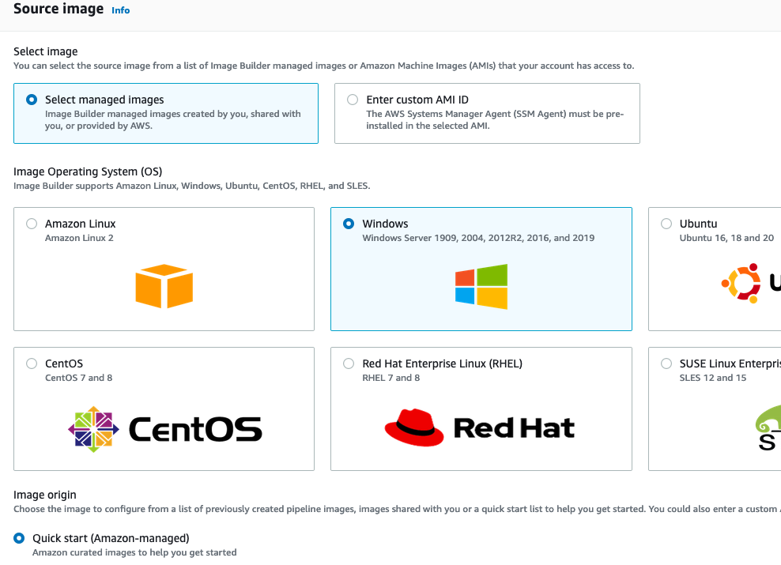Image resolution: width=781 pixels, height=565 pixels.
Task: Click the 'SLES 12 and 15' text
Action: [713, 378]
